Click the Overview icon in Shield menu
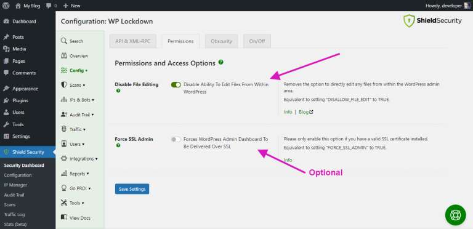Screen dimensions: 473x229 [x=63, y=56]
